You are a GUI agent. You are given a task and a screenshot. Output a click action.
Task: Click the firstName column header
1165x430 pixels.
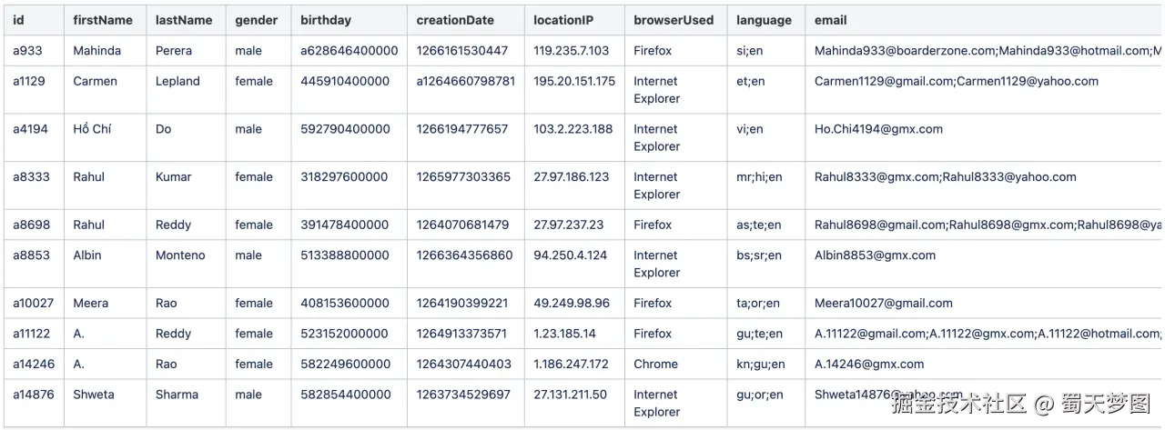[x=103, y=20]
